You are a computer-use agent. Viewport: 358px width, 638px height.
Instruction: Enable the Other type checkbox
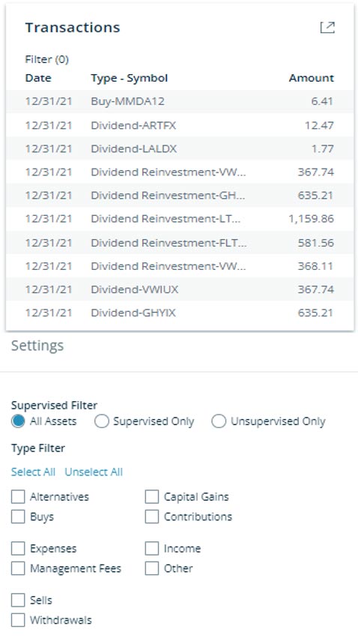(151, 568)
